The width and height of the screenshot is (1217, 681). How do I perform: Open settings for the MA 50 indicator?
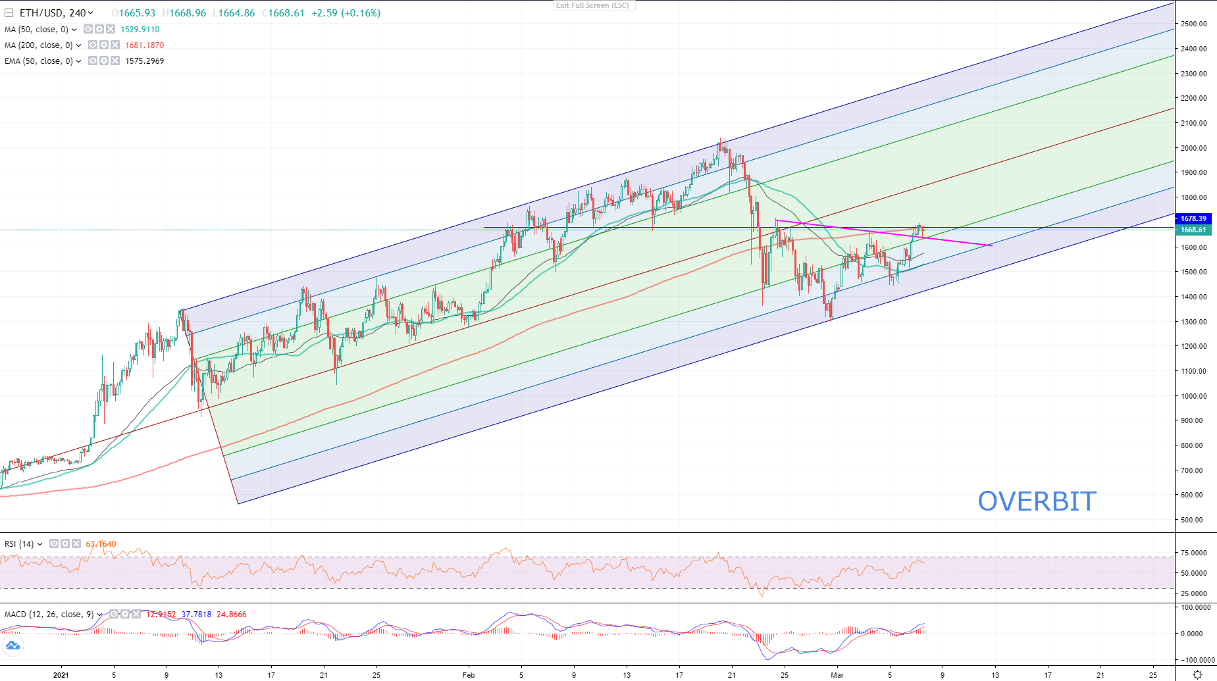click(99, 29)
